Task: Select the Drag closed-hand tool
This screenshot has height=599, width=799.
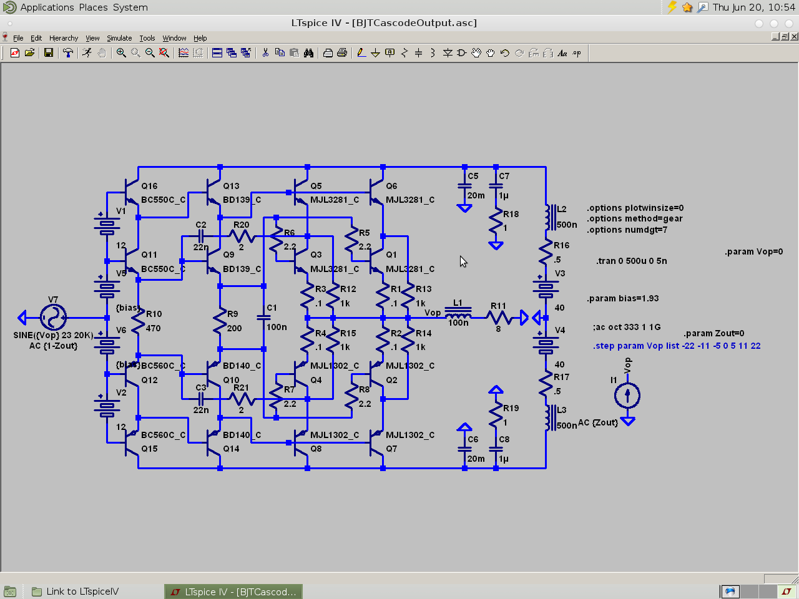Action: click(x=491, y=53)
